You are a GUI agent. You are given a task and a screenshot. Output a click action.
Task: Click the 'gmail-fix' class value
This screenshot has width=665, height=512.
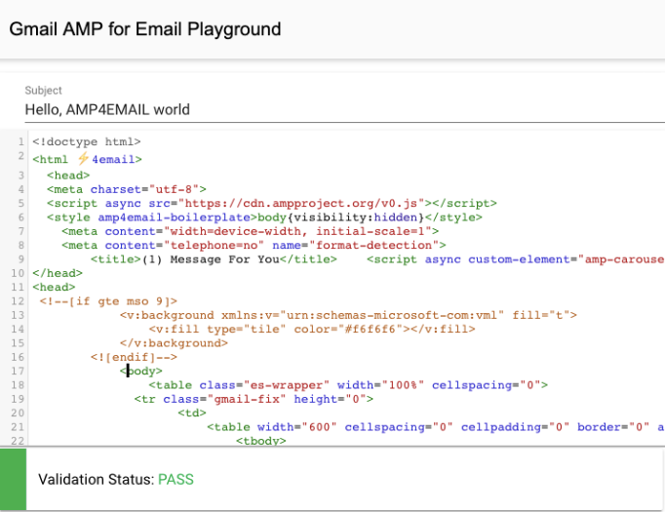point(247,399)
